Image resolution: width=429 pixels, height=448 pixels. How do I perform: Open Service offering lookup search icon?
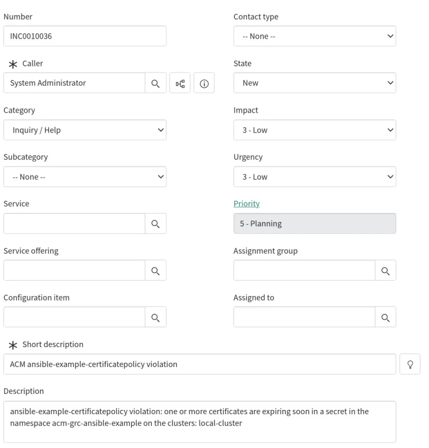coord(156,270)
